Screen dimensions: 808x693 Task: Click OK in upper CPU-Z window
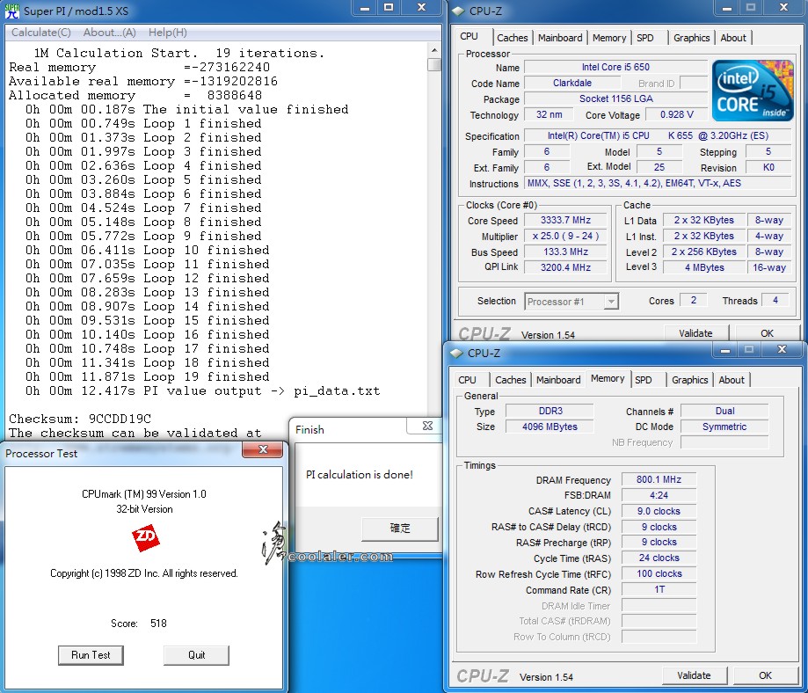click(x=767, y=333)
